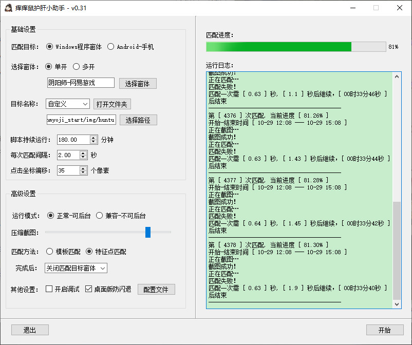Image resolution: width=412 pixels, height=345 pixels.
Task: Click the 匹配进度 progress bar
Action: (x=296, y=47)
